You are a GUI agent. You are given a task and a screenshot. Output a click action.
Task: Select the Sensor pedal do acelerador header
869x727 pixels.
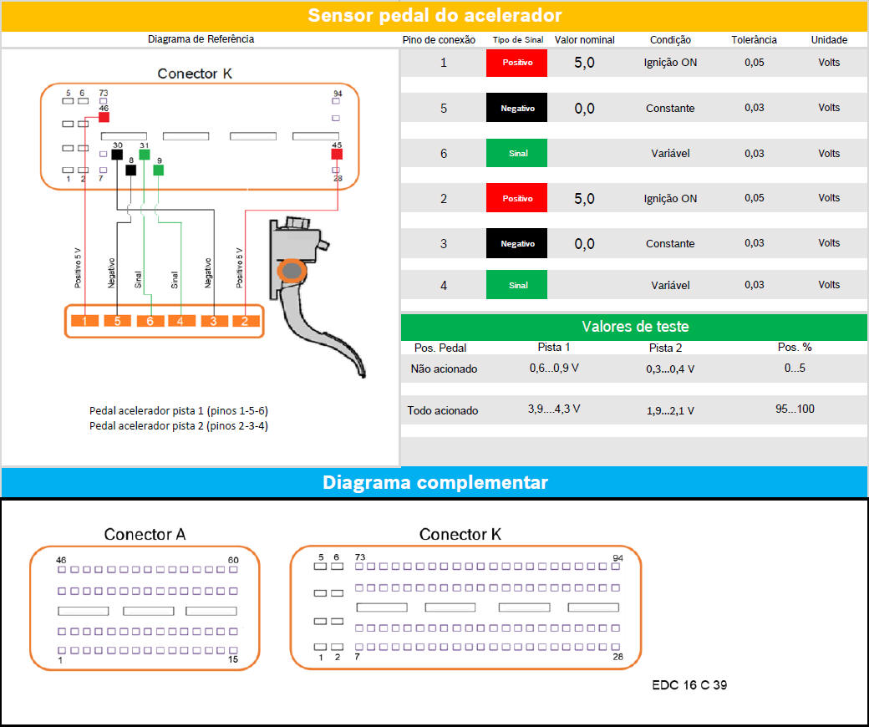click(434, 15)
